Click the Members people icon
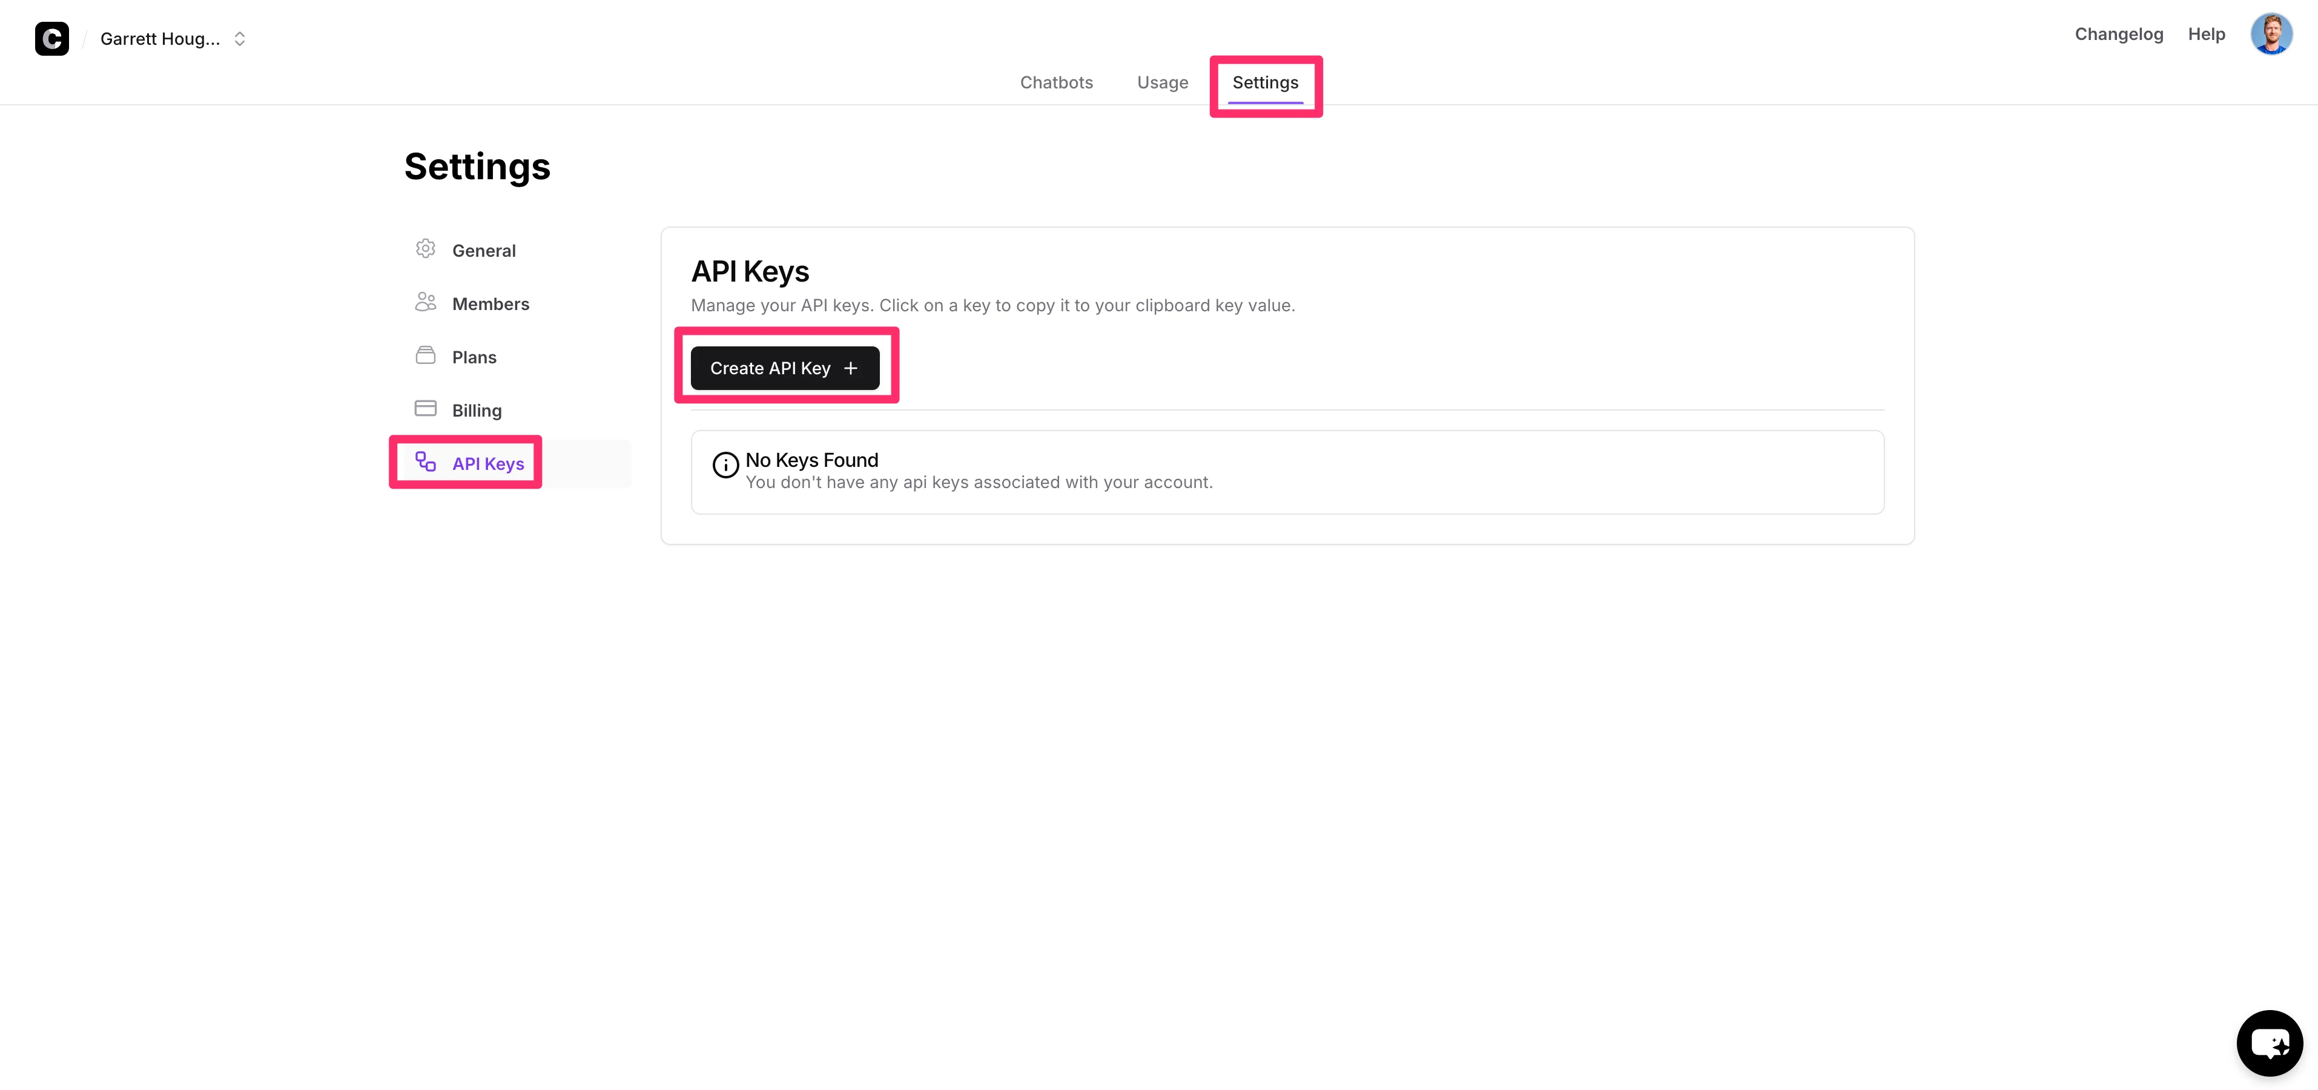This screenshot has height=1090, width=2318. (426, 302)
